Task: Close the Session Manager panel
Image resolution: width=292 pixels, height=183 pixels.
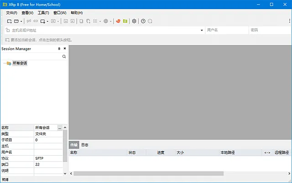Action: (65, 48)
